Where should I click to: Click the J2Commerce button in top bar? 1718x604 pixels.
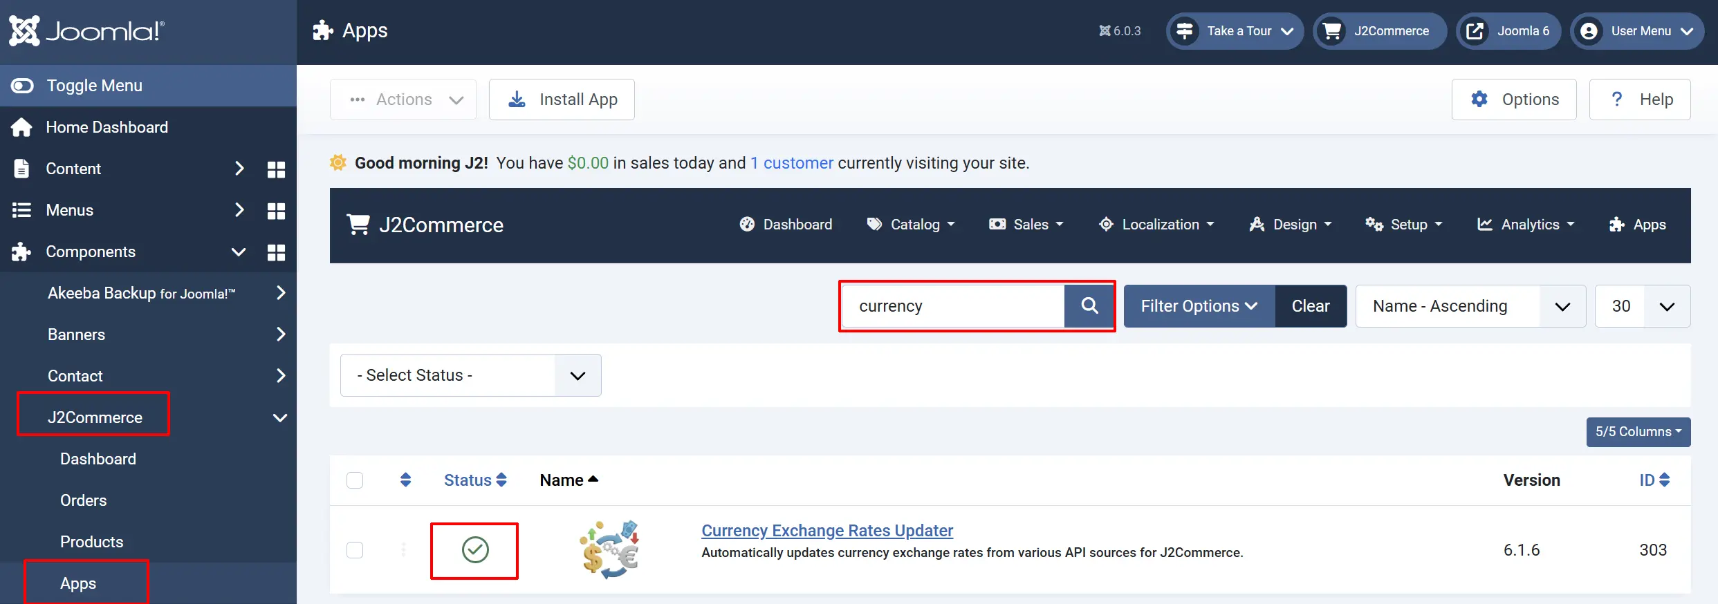[1380, 31]
